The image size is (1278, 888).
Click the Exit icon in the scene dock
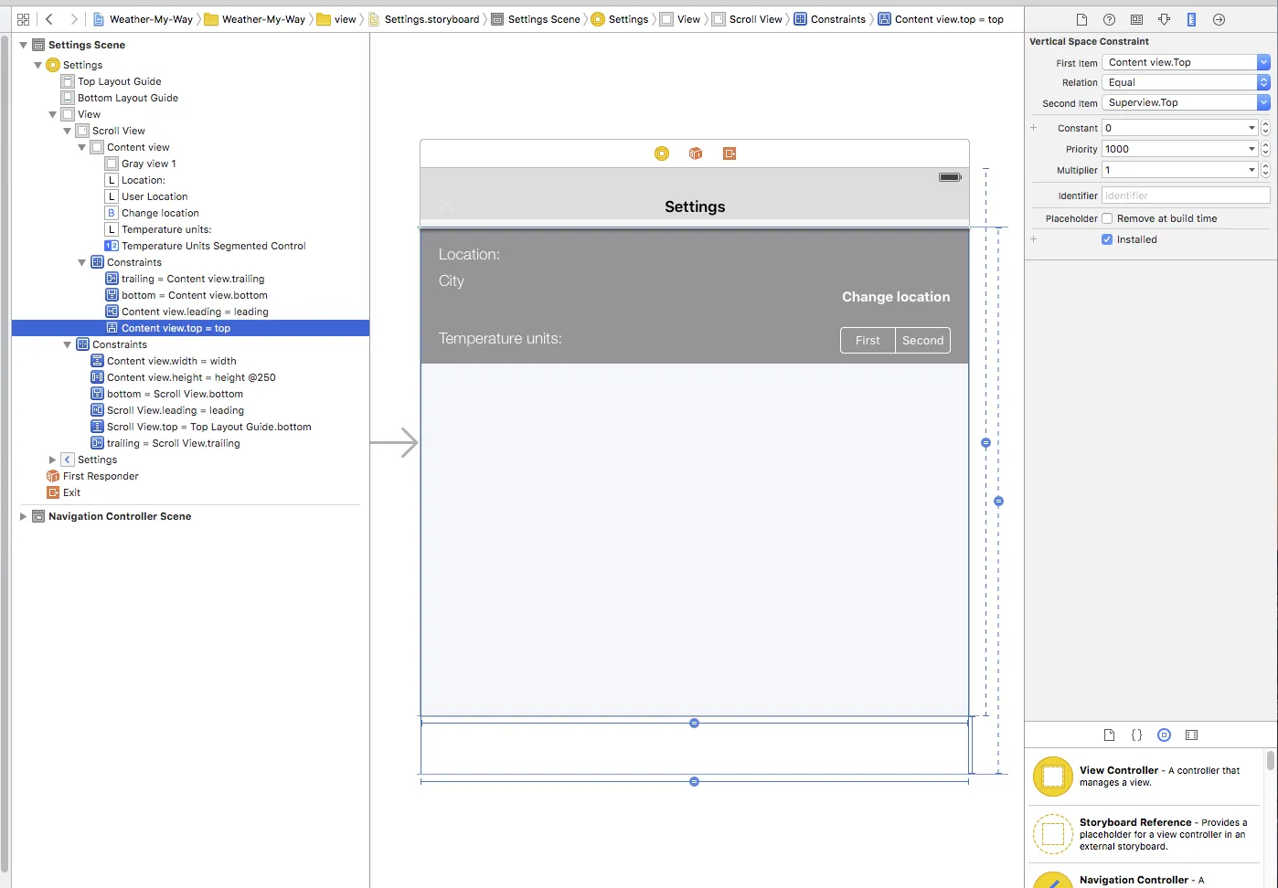pos(730,153)
